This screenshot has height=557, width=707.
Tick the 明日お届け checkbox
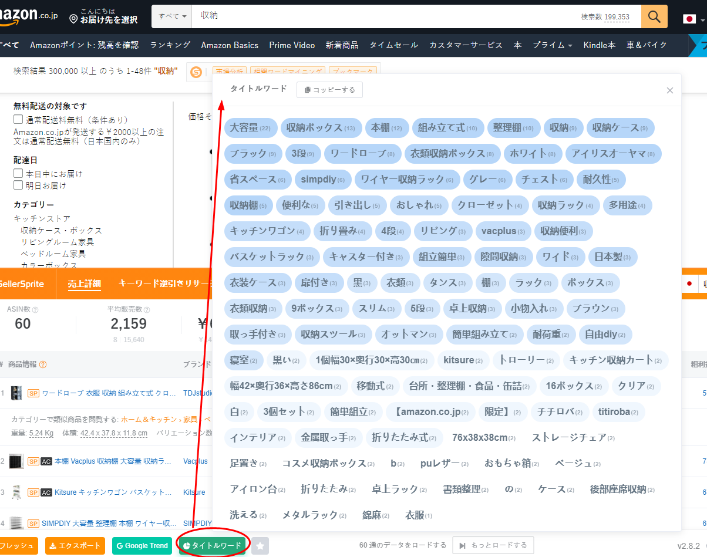(x=18, y=185)
